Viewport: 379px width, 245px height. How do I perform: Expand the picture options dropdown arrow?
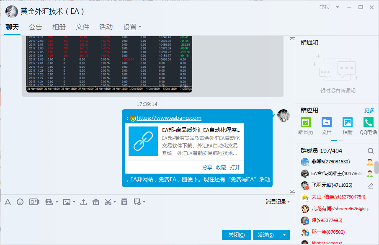[x=74, y=202]
